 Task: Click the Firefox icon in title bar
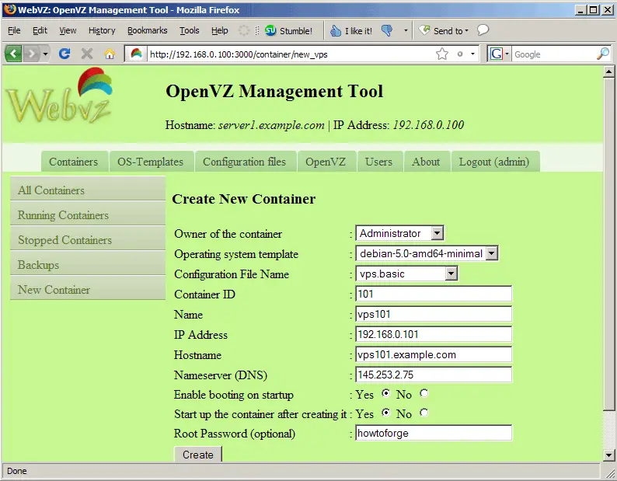10,9
